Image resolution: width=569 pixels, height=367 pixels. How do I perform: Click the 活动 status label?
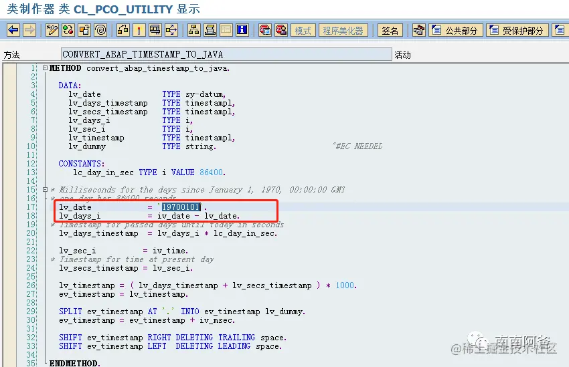(402, 55)
